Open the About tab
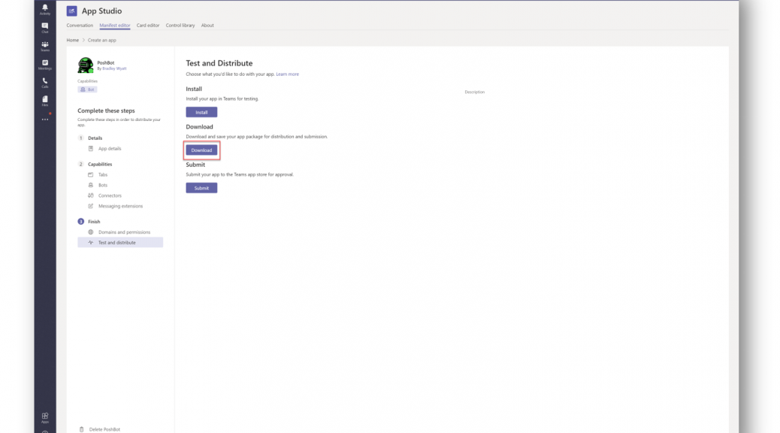Screen dimensions: 780x433 [x=207, y=26]
